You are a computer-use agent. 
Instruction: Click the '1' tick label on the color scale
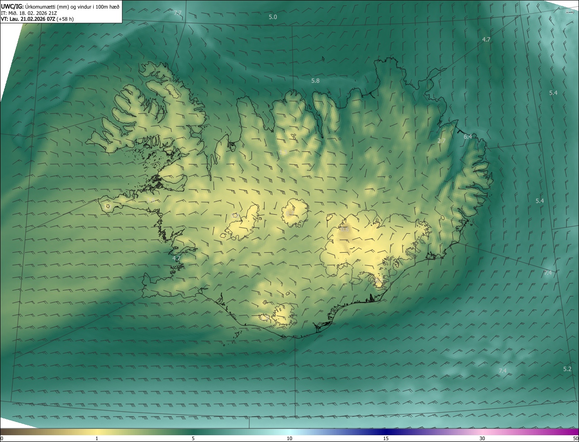coord(97,438)
